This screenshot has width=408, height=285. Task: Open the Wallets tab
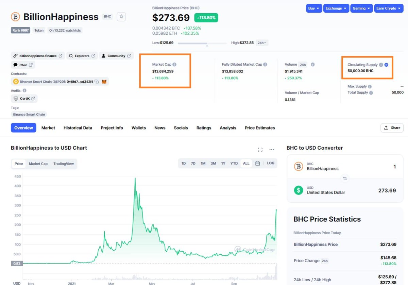point(139,128)
